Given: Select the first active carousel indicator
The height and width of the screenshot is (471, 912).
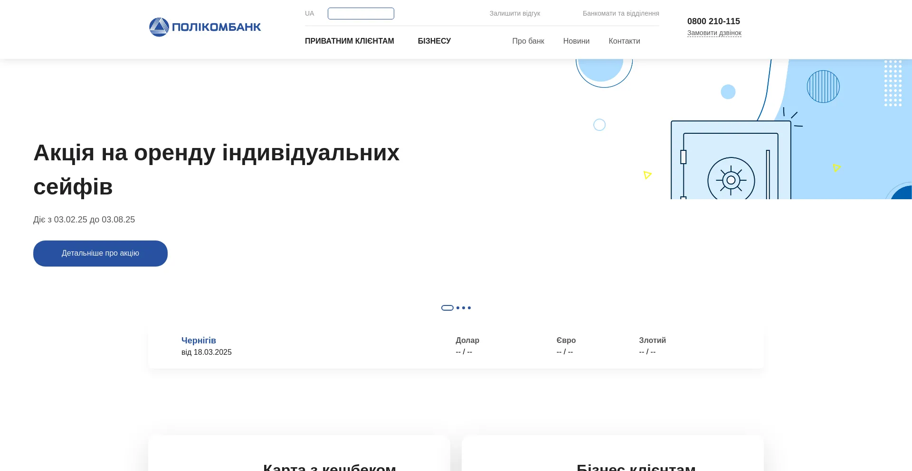Looking at the screenshot, I should point(447,308).
